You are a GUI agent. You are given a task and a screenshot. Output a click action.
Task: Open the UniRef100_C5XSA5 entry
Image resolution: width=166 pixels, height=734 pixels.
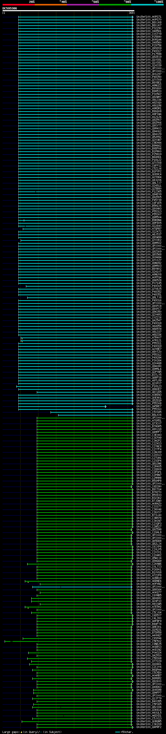click(149, 412)
